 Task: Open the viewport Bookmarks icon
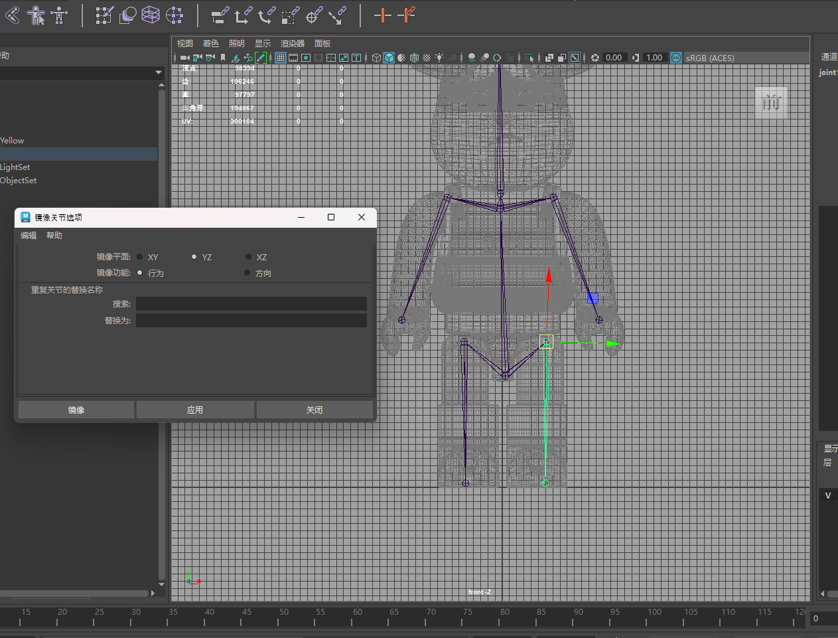pos(223,58)
